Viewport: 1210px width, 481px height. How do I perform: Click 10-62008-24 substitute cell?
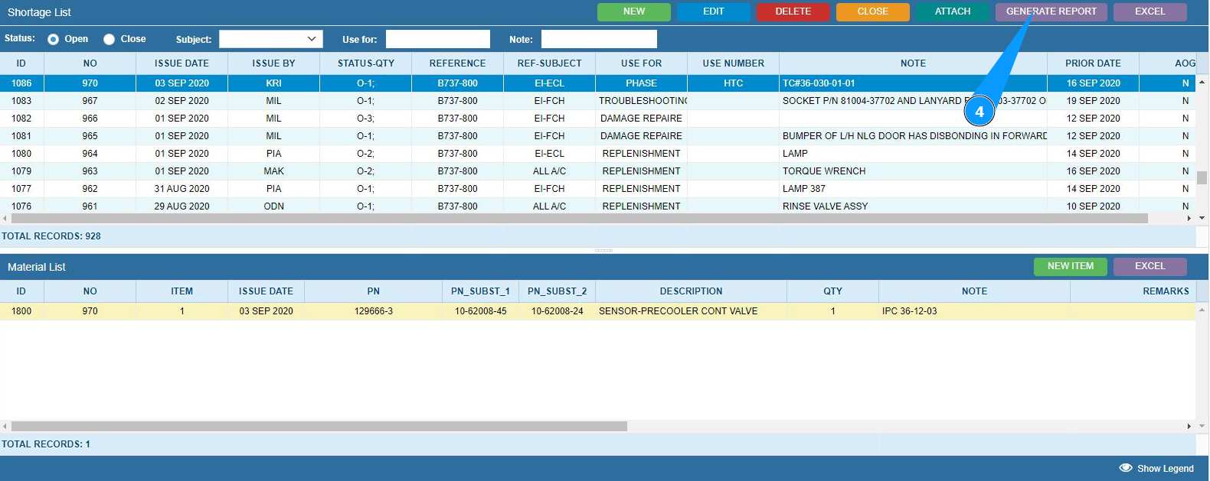(557, 311)
